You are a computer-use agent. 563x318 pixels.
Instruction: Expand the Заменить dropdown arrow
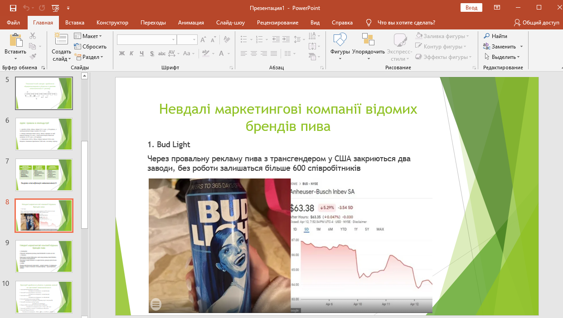point(521,47)
